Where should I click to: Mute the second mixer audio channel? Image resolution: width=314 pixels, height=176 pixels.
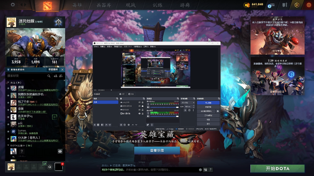click(x=148, y=116)
